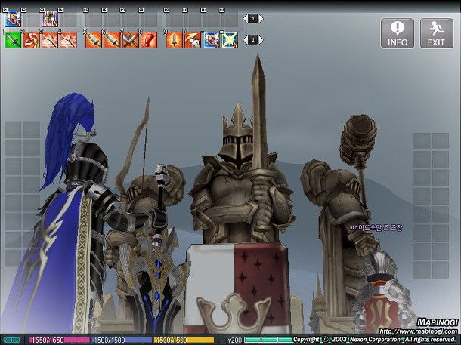
Task: Go to previous page of lower hotbar
Action: (x=245, y=40)
